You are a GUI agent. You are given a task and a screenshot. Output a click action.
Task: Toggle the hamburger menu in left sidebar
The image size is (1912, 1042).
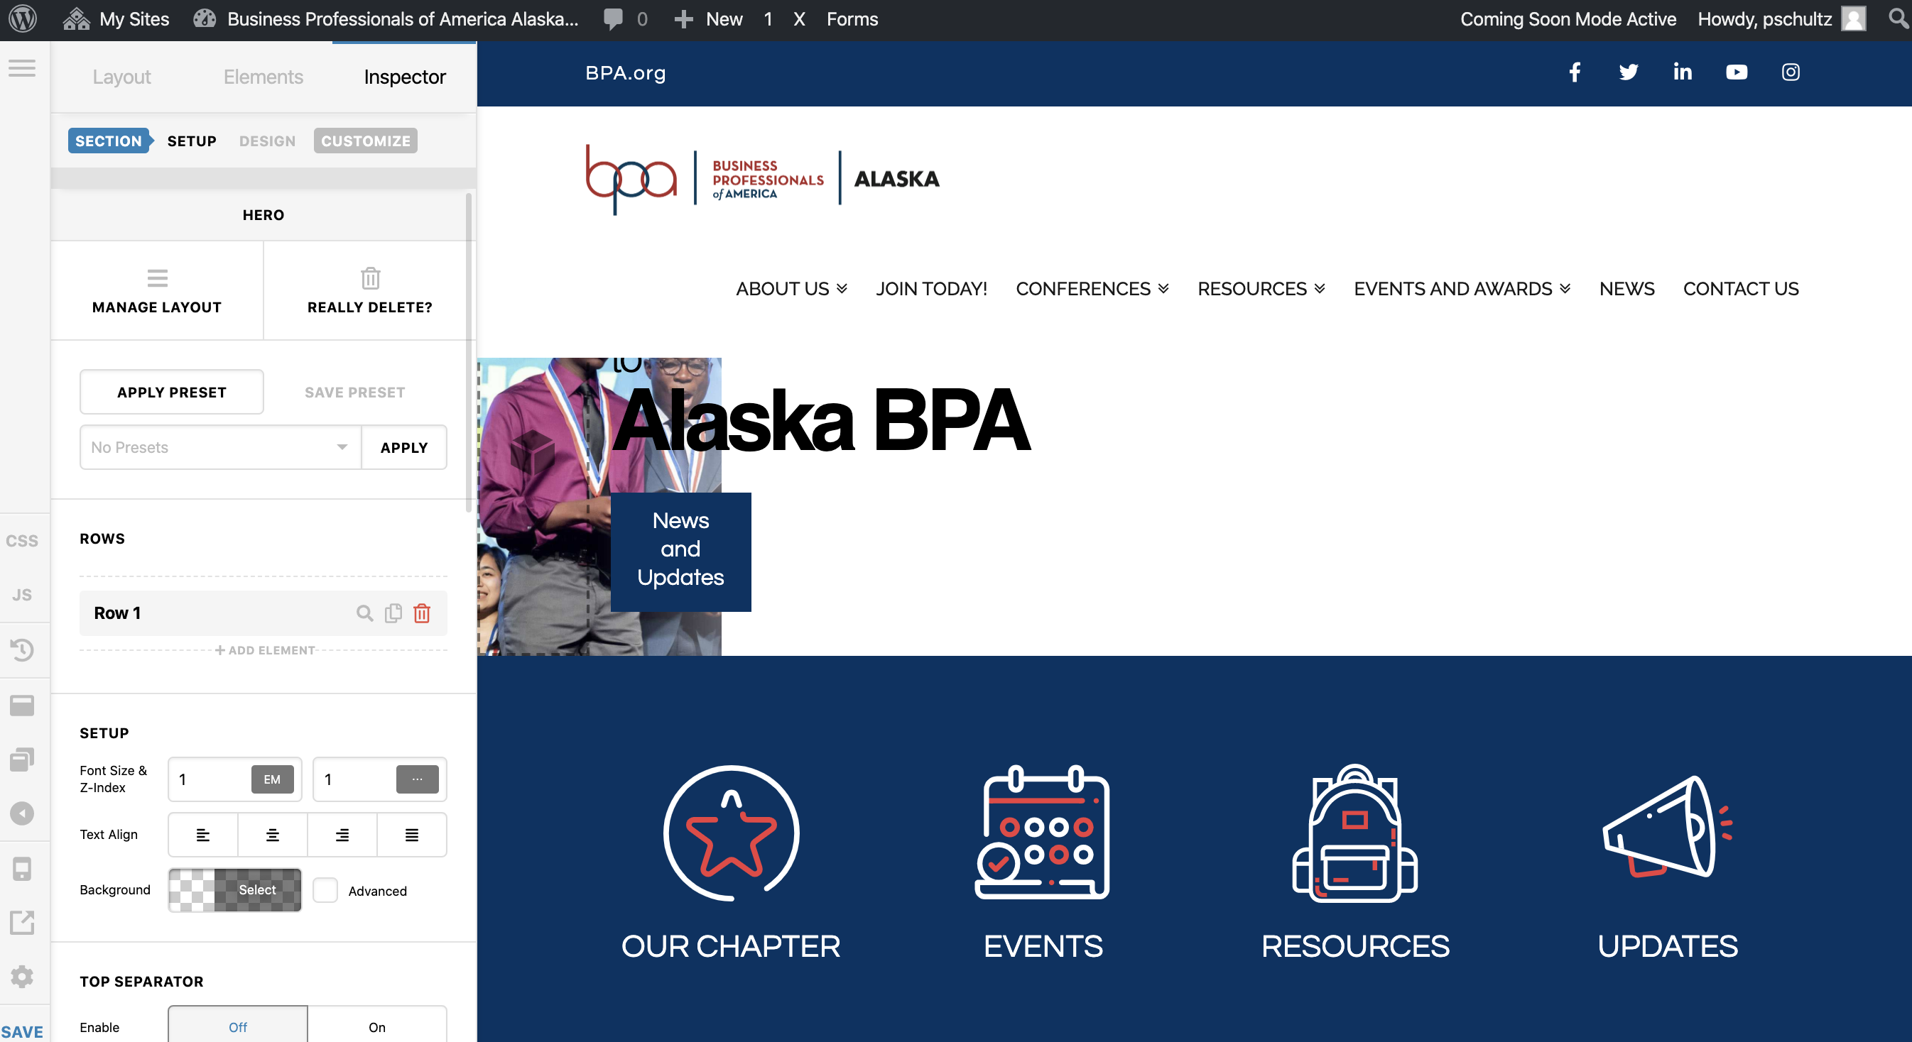coord(22,68)
